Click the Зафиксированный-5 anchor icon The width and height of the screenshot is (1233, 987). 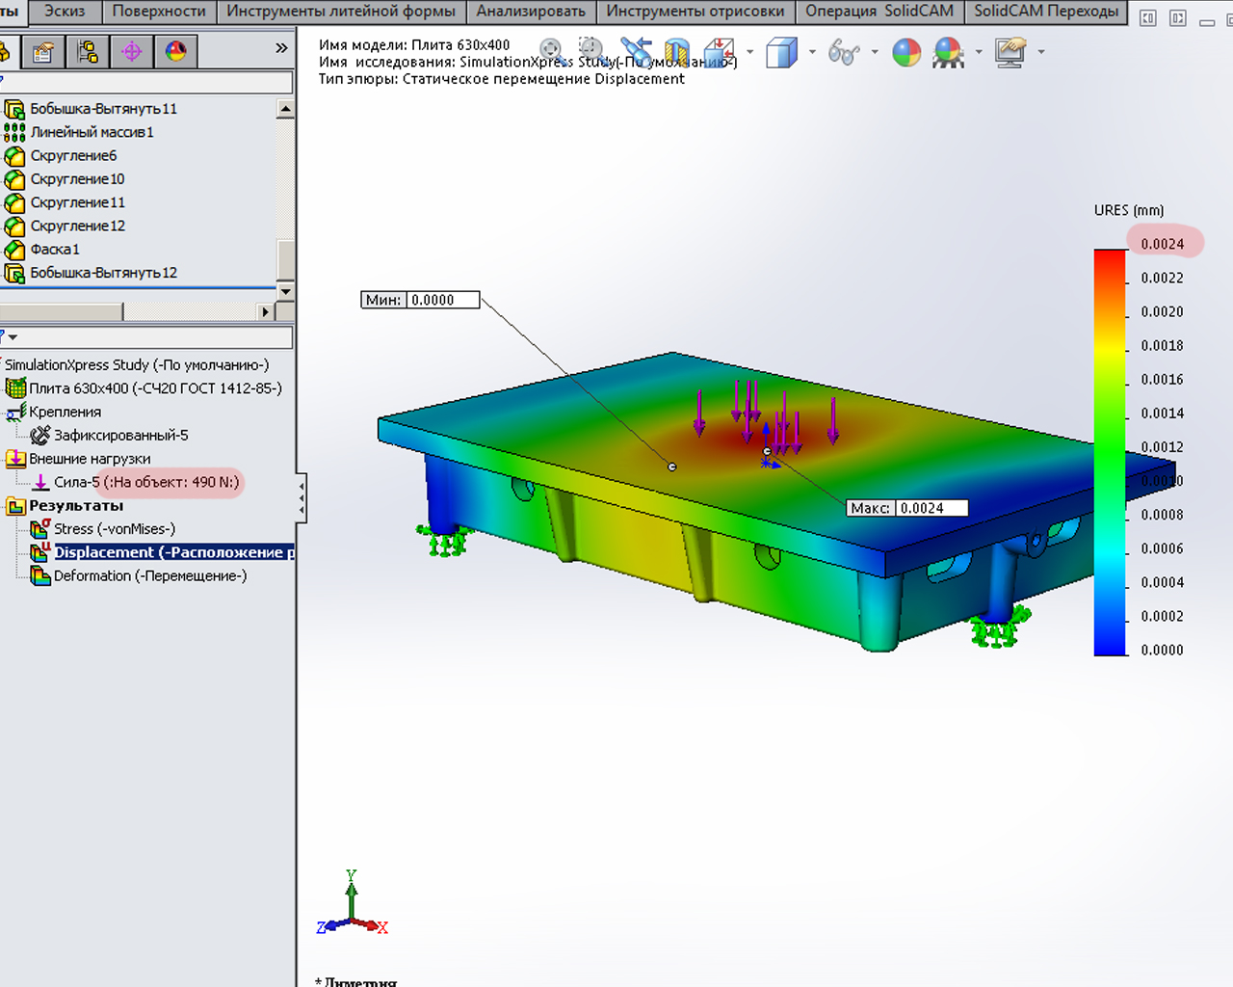click(40, 436)
